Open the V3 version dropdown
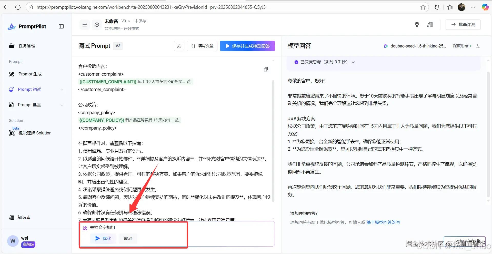Image resolution: width=492 pixels, height=254 pixels. (x=125, y=21)
